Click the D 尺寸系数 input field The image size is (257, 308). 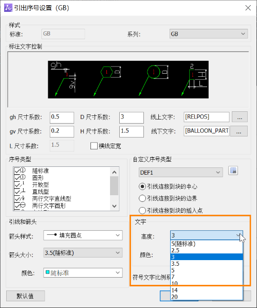coord(132,117)
